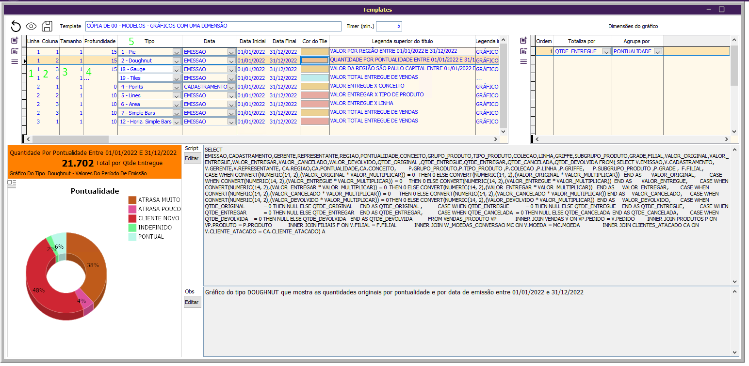749x366 pixels.
Task: Save the template with the floppy disk icon
Action: [x=47, y=26]
